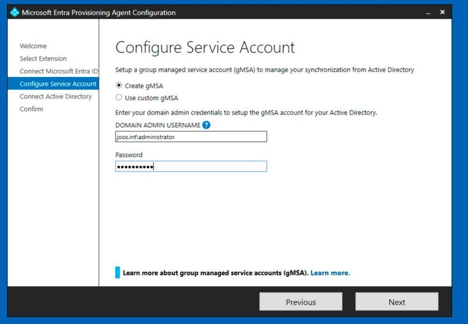Open the Learn more link about gMSA

click(330, 273)
